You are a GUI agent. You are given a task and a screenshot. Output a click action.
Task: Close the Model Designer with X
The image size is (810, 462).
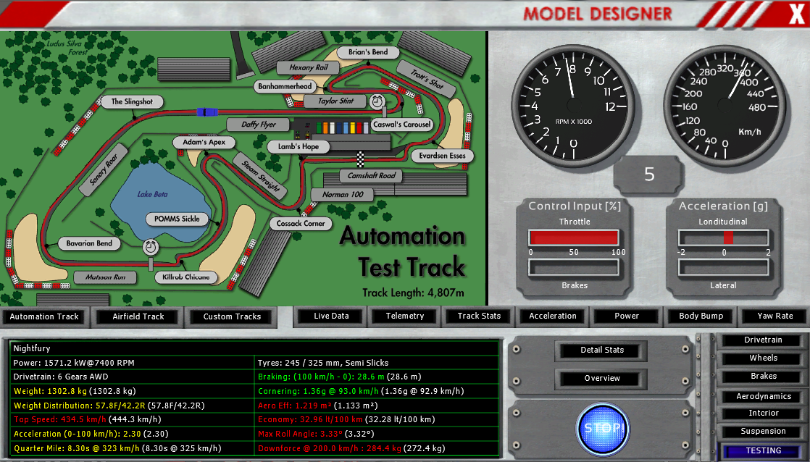[x=793, y=14]
